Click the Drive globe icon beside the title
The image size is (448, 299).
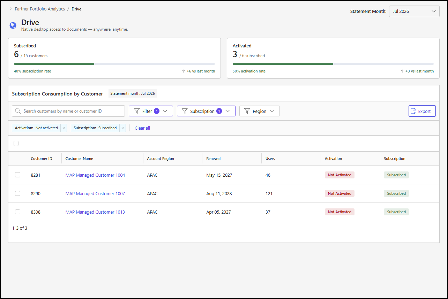pyautogui.click(x=13, y=25)
